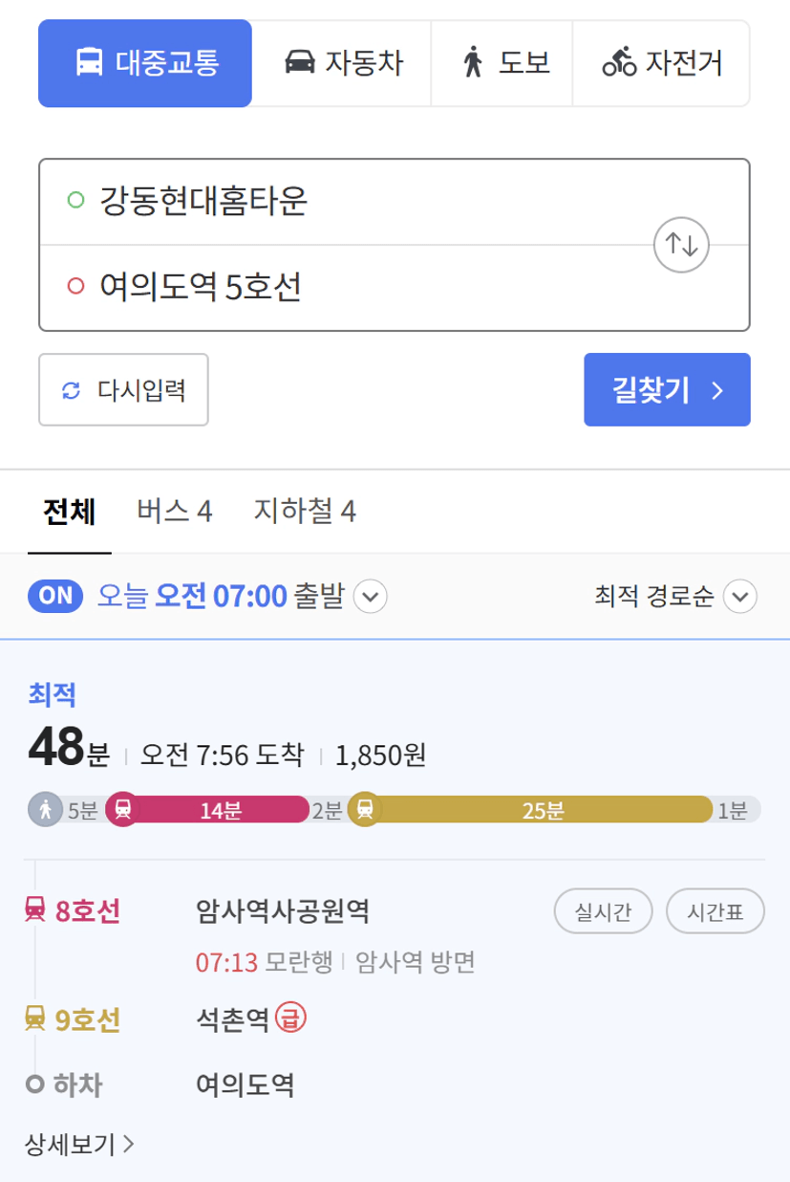Switch to 자동차 car mode
This screenshot has width=790, height=1182.
[342, 63]
